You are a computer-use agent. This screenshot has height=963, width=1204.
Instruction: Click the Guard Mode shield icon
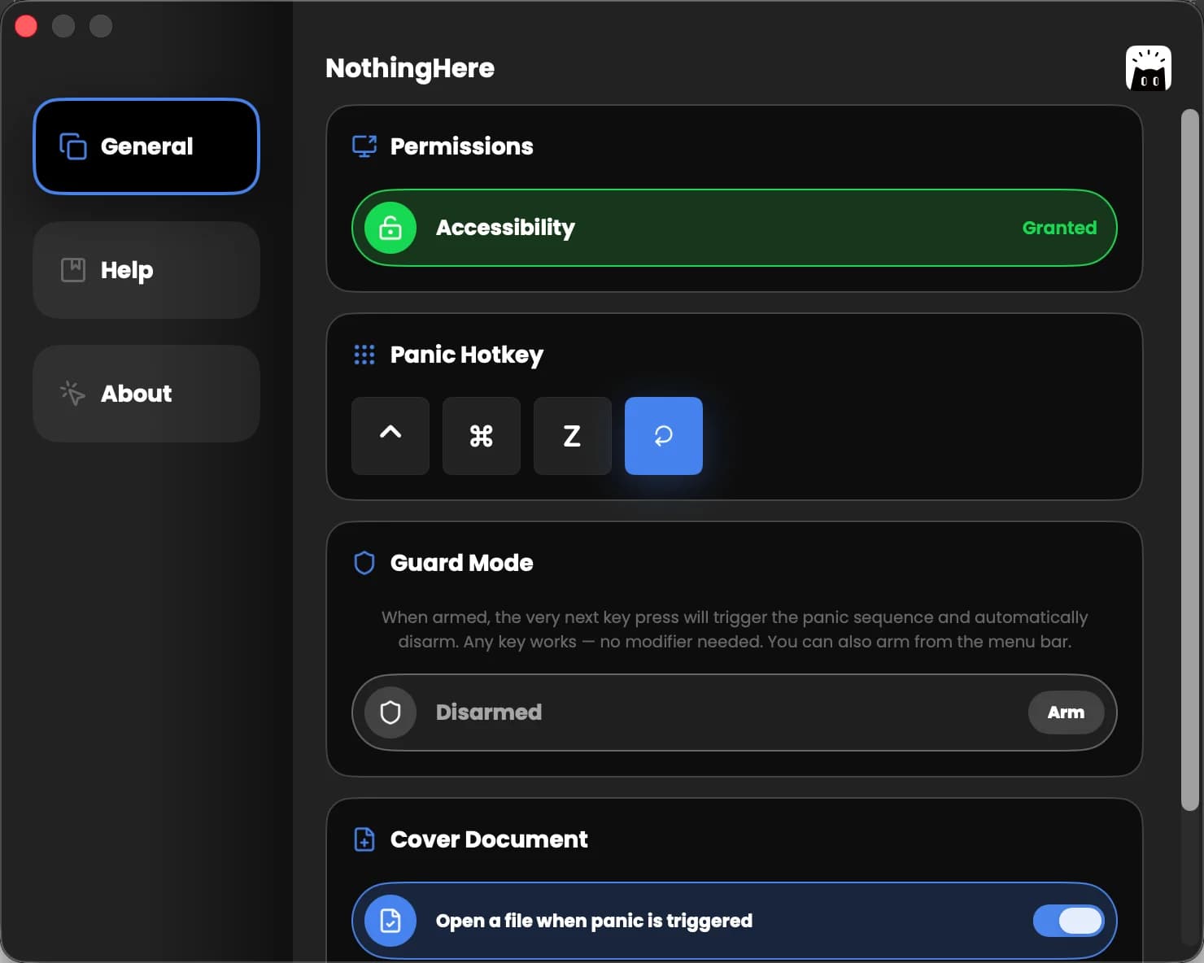pyautogui.click(x=364, y=562)
